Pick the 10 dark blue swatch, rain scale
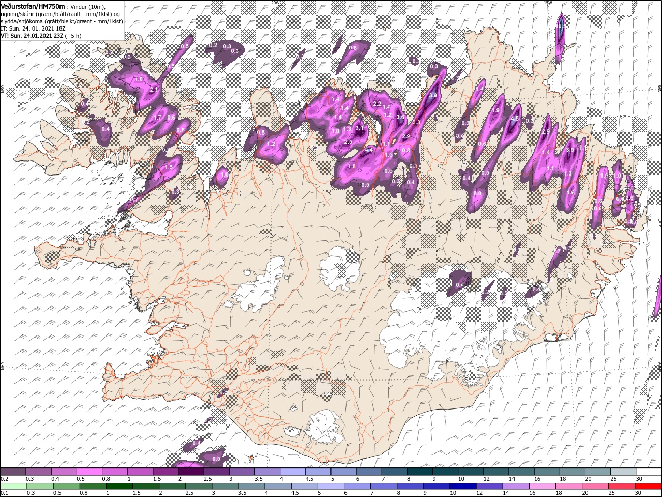Screen dimensions: 662x497 coord(462,486)
